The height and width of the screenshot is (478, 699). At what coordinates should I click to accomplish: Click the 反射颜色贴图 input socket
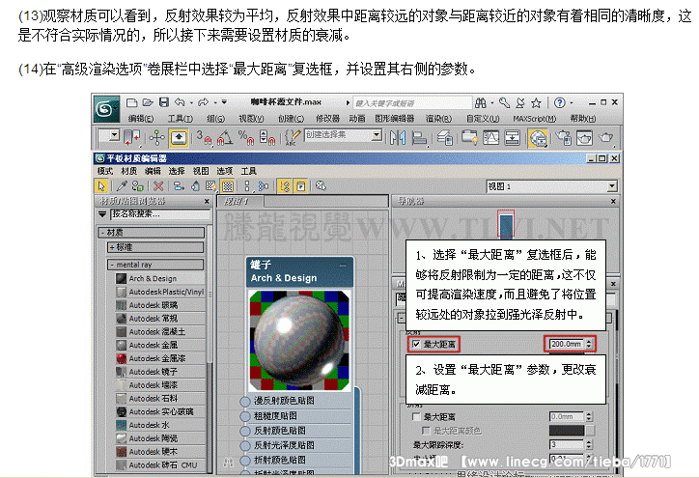click(244, 432)
